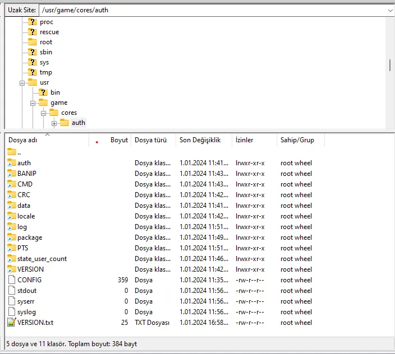Open the remote site path dropdown arrow
The width and height of the screenshot is (395, 354).
click(x=390, y=10)
